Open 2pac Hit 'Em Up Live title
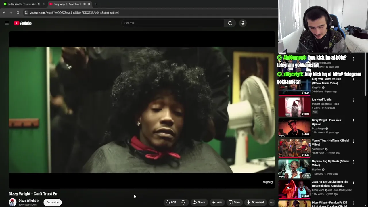The image size is (368, 207). click(330, 184)
